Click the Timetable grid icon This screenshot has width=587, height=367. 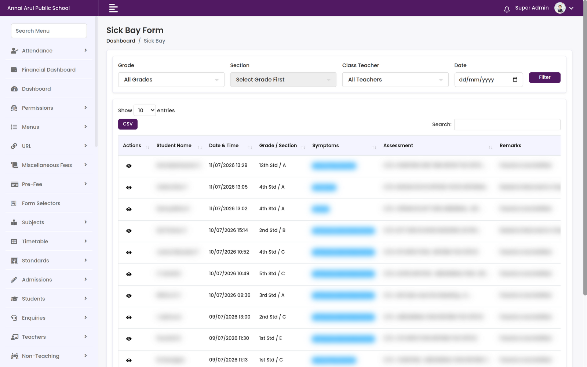(14, 241)
